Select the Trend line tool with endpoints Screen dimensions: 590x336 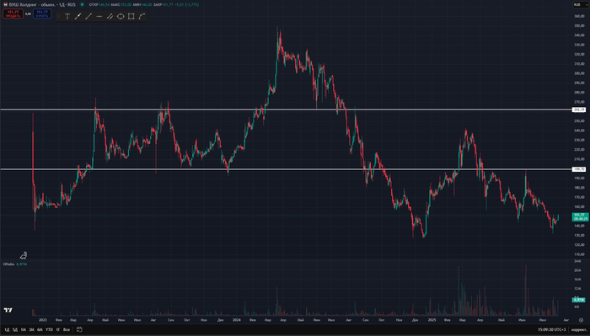coord(78,17)
